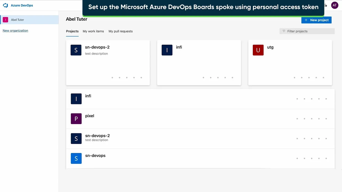Click the sn-devops-2 project card icon
Screen dimensions: 342x192
pos(76,50)
